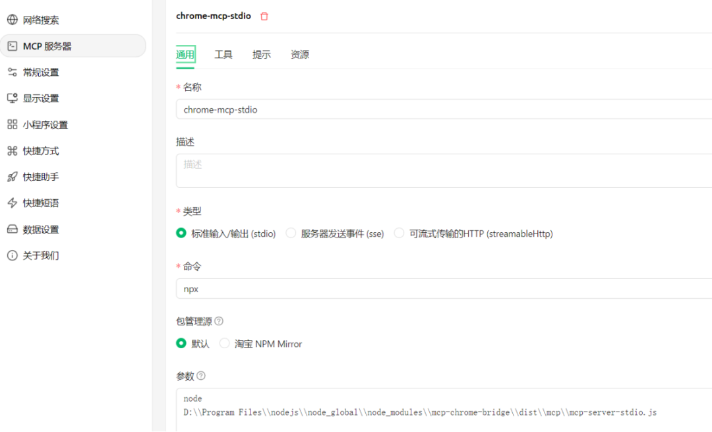This screenshot has width=712, height=432.
Task: Click help icon next to 包管理源
Action: pos(219,321)
